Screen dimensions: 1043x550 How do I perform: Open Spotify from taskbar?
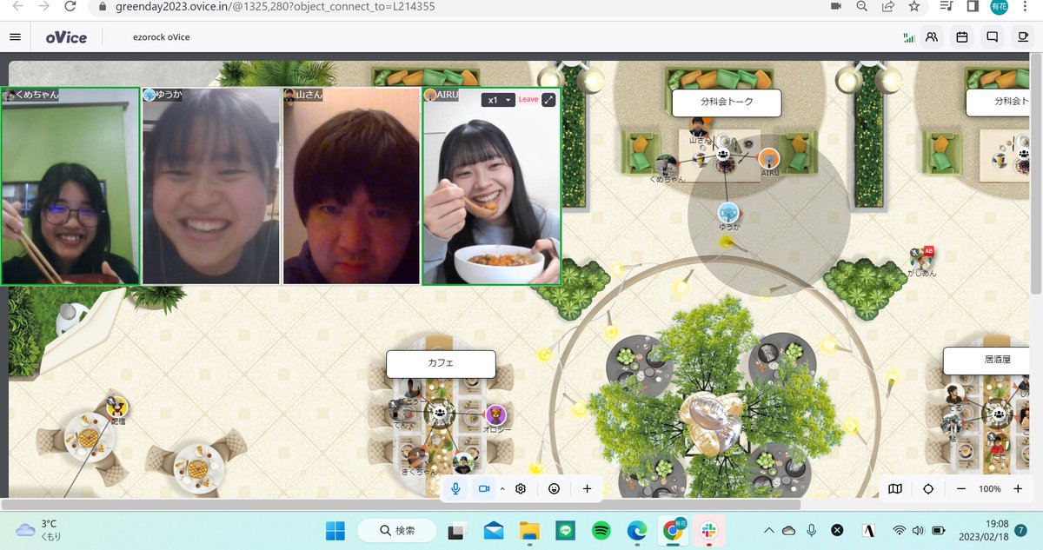point(601,530)
